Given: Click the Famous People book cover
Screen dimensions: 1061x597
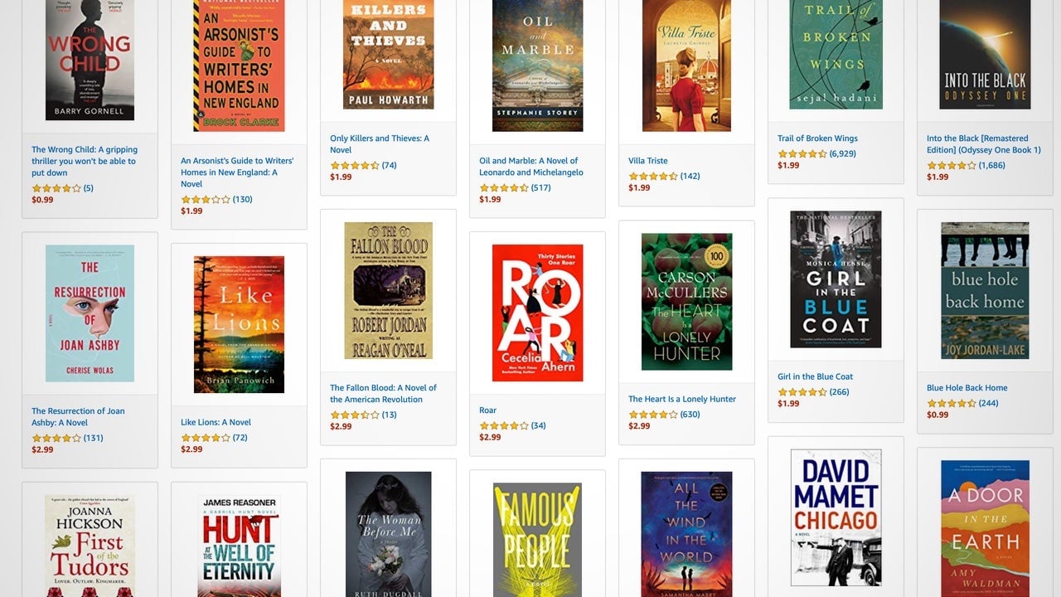Looking at the screenshot, I should pyautogui.click(x=537, y=540).
